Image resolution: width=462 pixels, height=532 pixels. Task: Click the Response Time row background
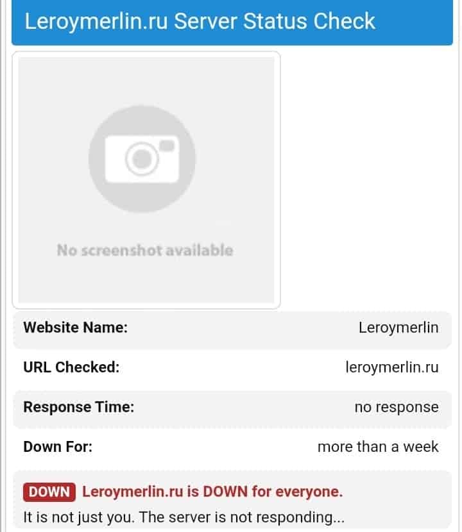232,409
